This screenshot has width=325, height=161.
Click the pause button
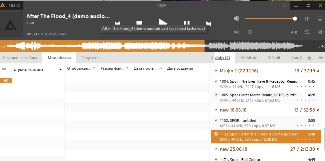click(187, 23)
